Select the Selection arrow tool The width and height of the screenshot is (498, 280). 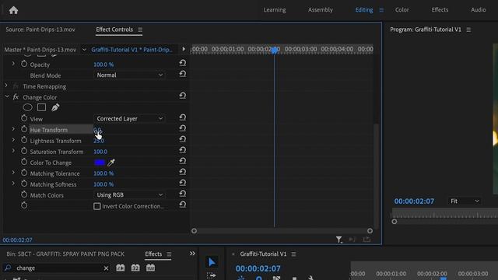point(212,262)
